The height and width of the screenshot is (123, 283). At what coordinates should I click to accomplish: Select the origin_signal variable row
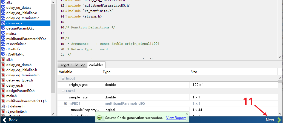click(167, 85)
